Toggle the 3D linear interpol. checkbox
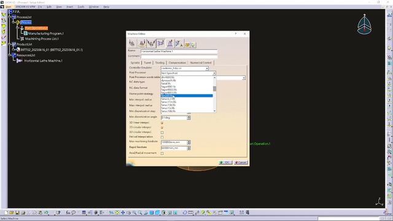 [162, 123]
